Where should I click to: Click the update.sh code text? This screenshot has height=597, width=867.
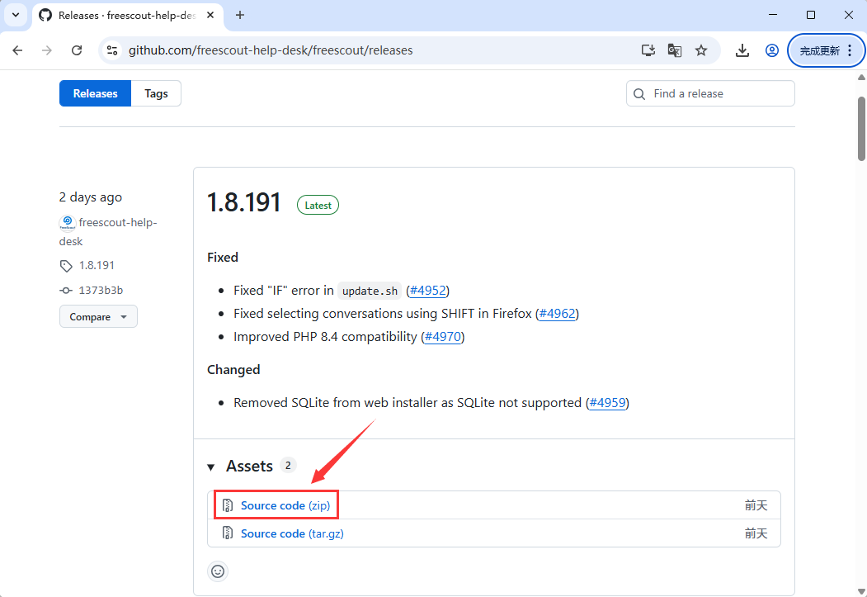pos(370,291)
